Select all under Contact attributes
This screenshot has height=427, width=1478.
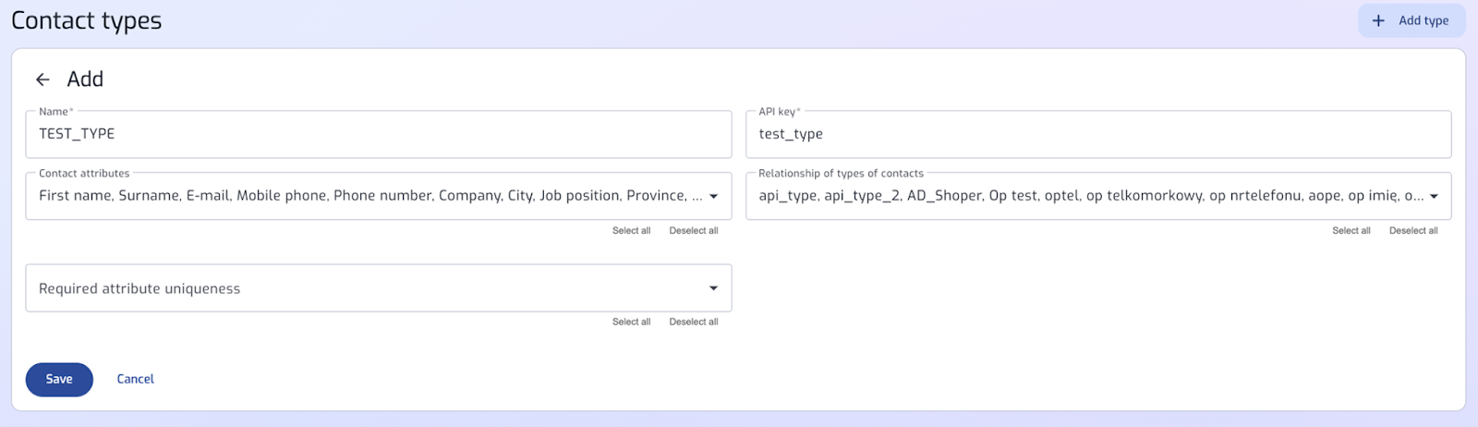tap(631, 231)
